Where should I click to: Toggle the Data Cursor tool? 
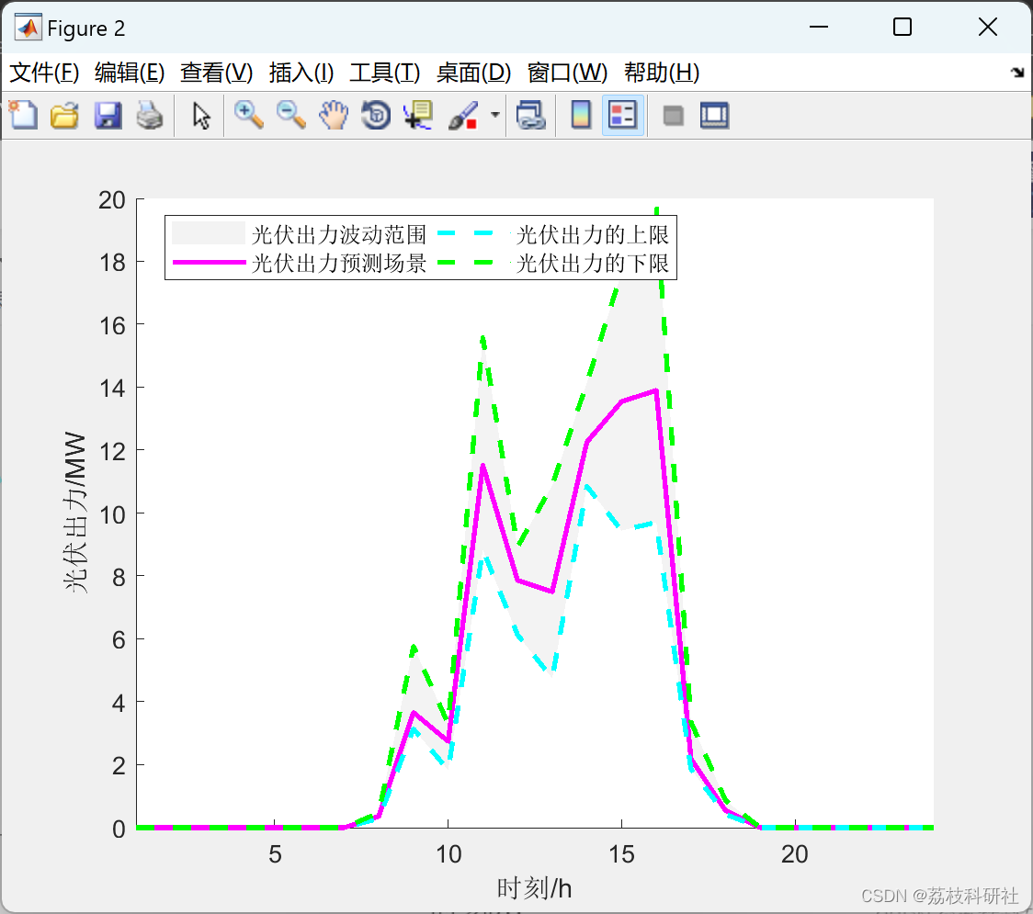(418, 115)
